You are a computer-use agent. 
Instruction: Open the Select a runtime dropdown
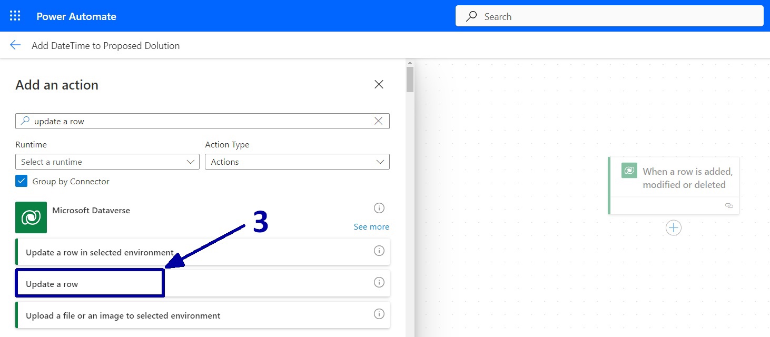(107, 162)
